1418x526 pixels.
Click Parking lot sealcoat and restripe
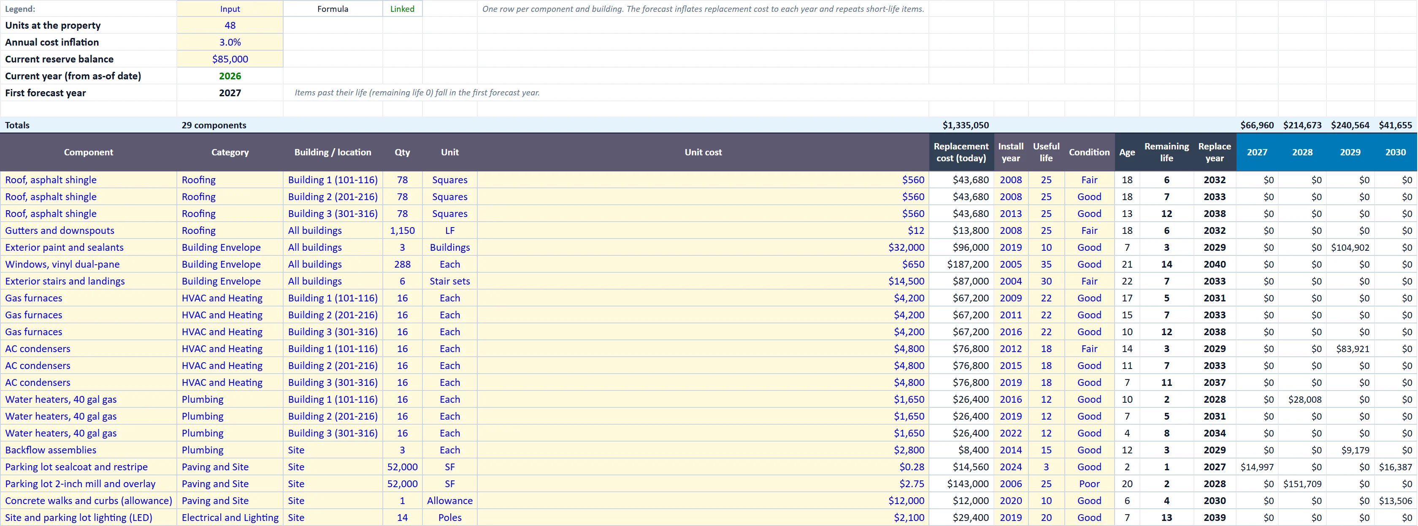(x=88, y=467)
